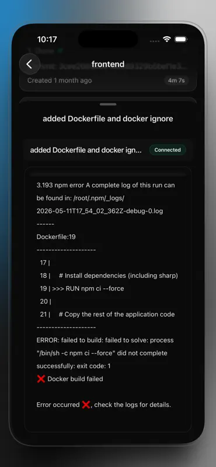Tap the Wi-Fi status icon

pos(167,39)
